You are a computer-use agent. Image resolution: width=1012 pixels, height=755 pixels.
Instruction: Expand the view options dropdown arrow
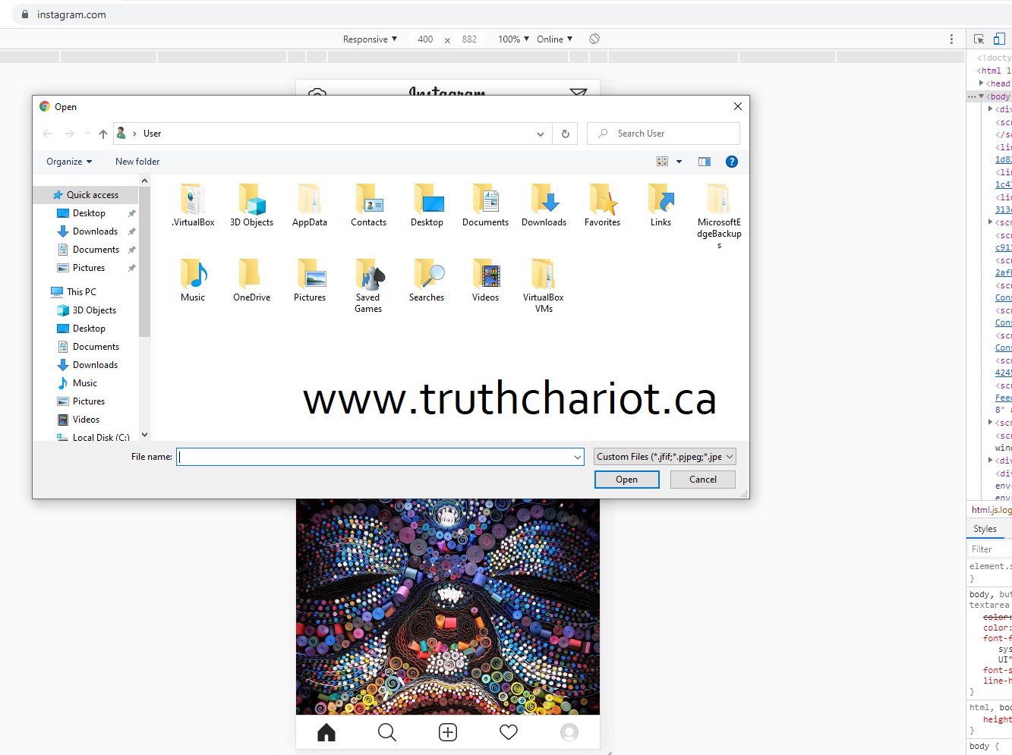pos(679,162)
